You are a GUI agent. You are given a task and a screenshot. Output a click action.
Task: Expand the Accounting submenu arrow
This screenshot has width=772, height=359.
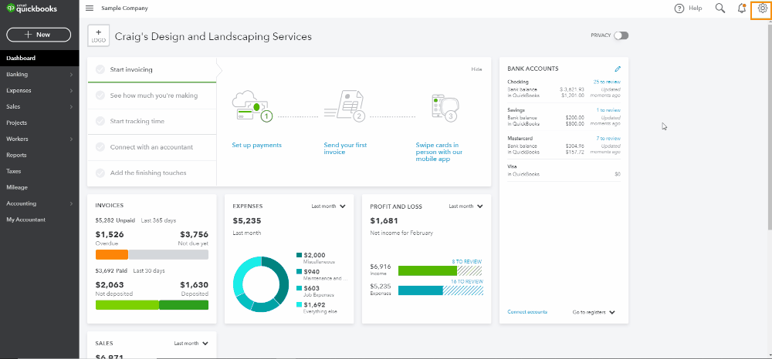coord(71,204)
